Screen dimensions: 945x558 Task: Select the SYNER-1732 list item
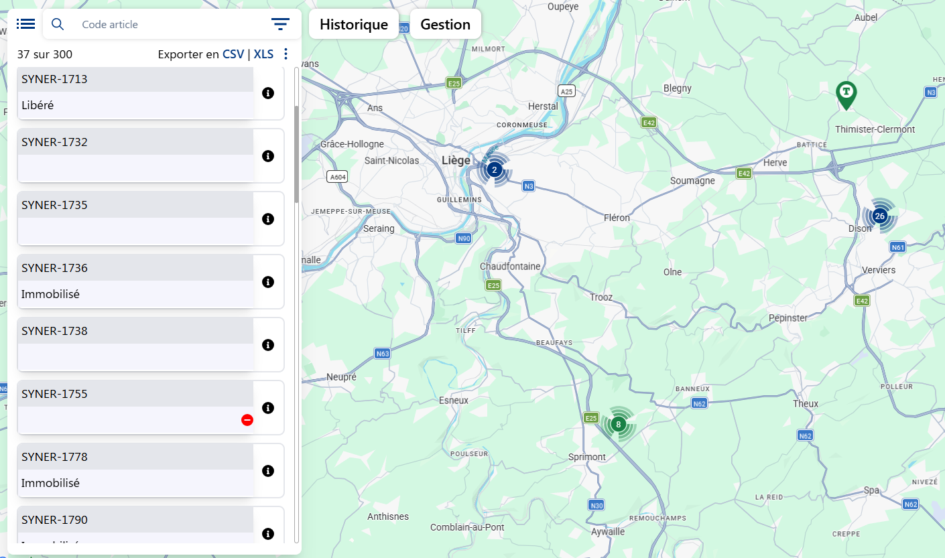click(x=135, y=155)
